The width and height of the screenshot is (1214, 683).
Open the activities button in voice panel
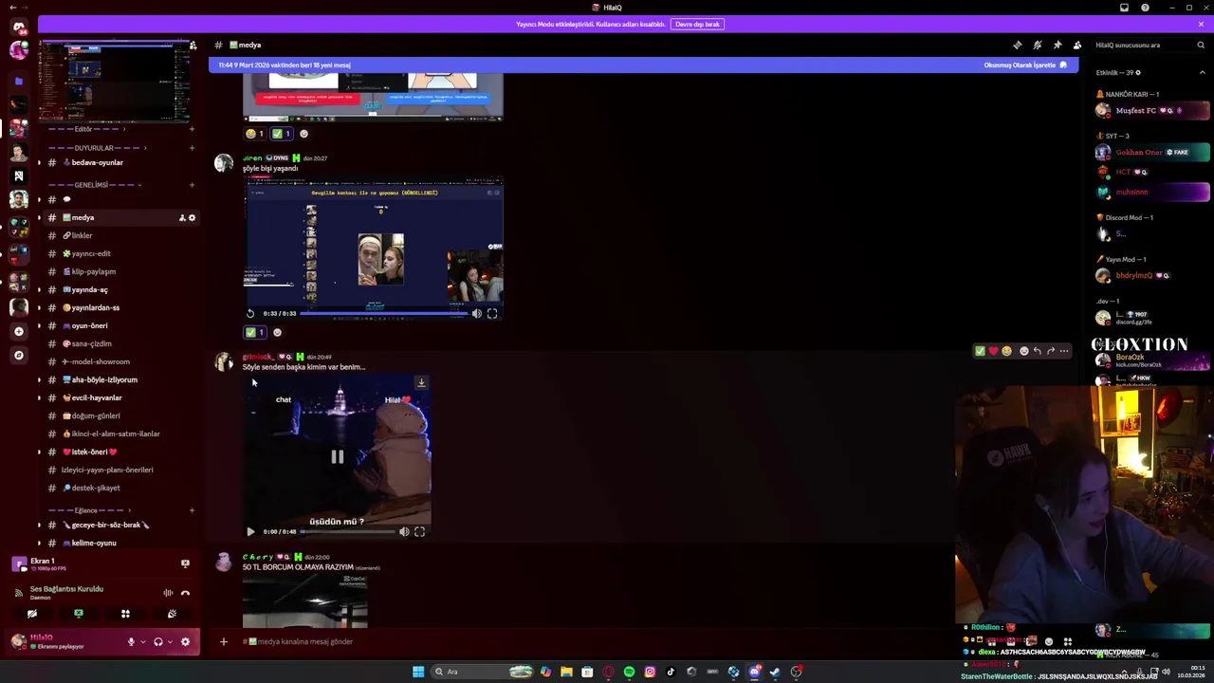(x=125, y=614)
